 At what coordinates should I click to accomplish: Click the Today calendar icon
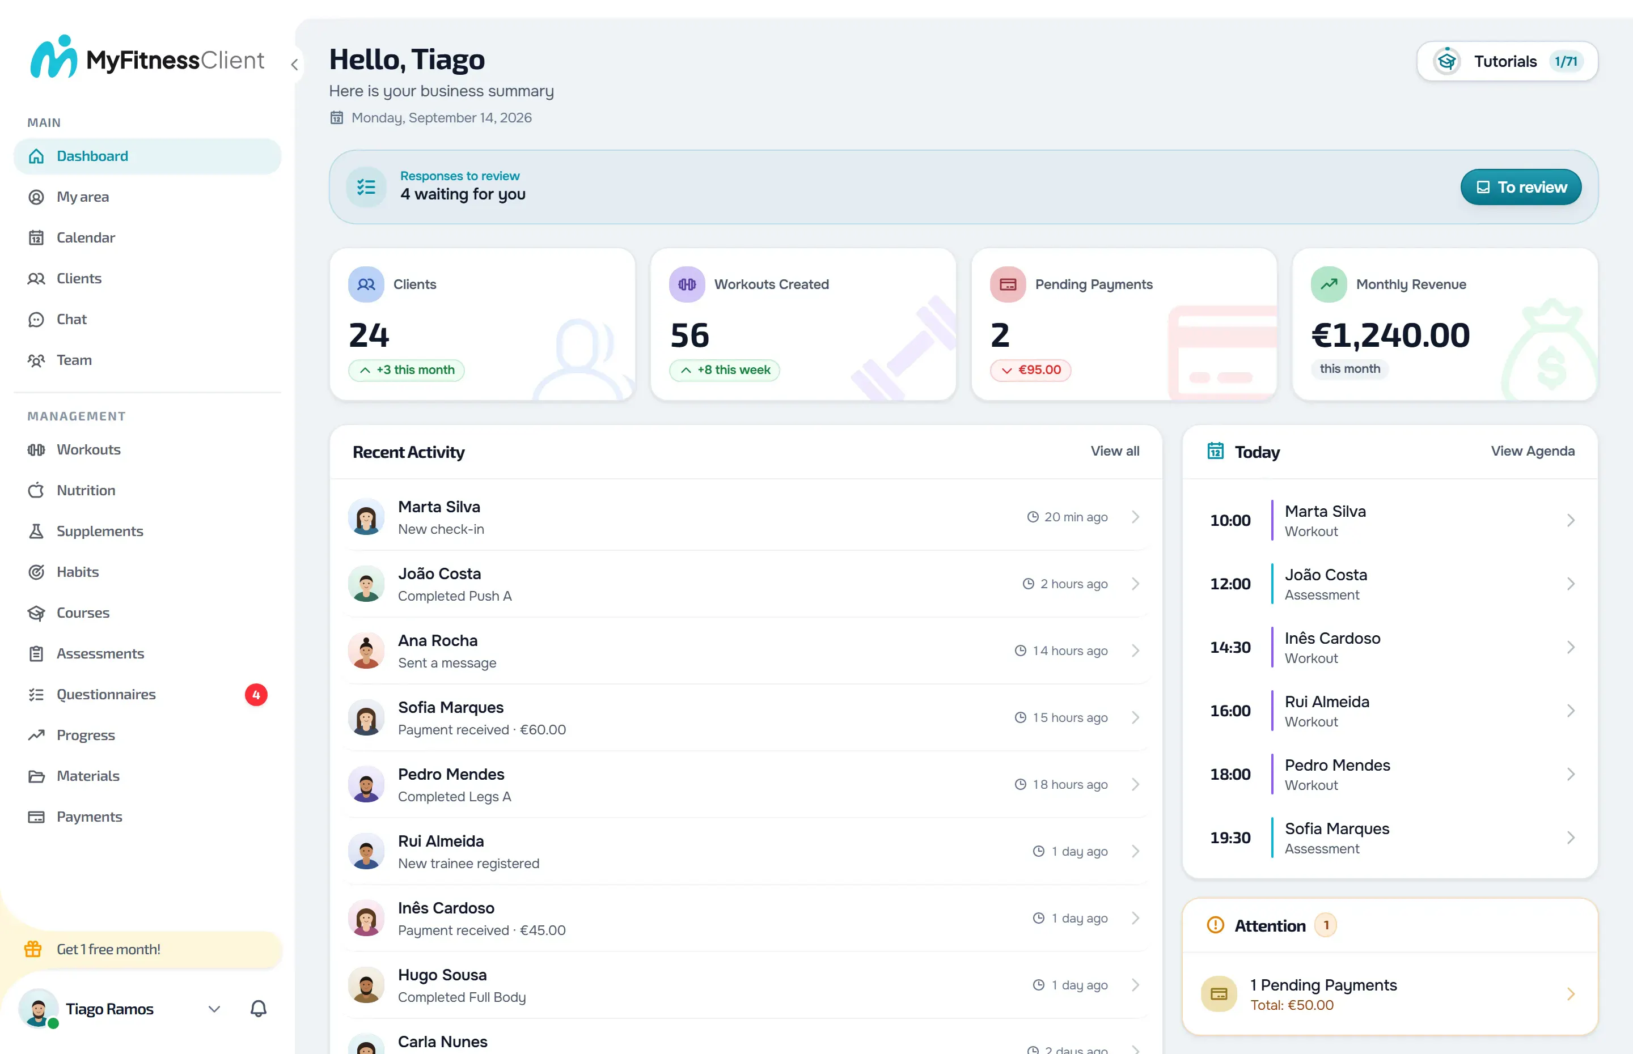(x=1215, y=451)
